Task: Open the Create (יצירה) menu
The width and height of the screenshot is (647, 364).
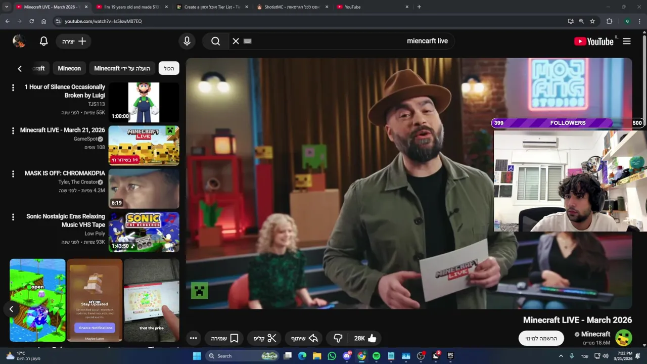Action: click(x=74, y=41)
